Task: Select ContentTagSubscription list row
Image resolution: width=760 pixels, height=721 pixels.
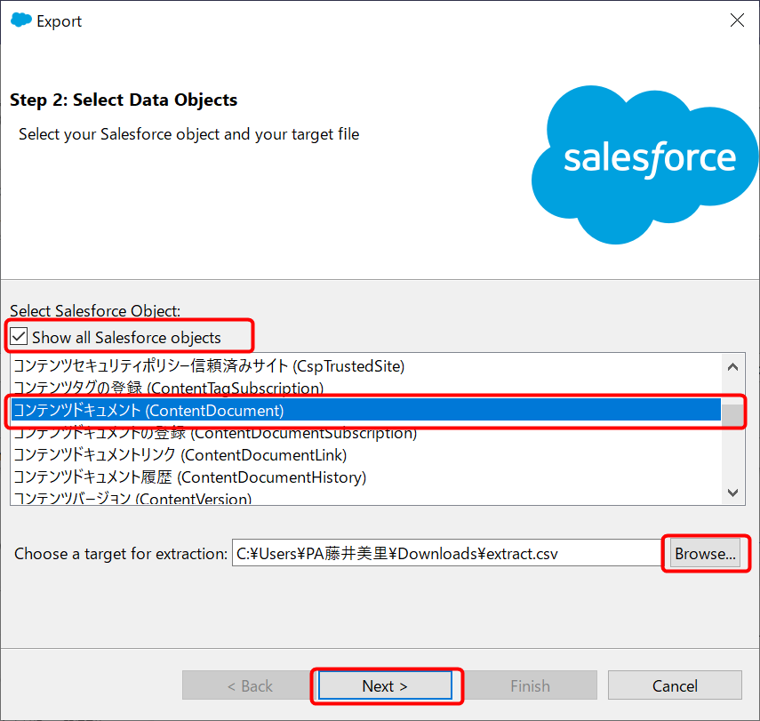Action: coord(366,388)
